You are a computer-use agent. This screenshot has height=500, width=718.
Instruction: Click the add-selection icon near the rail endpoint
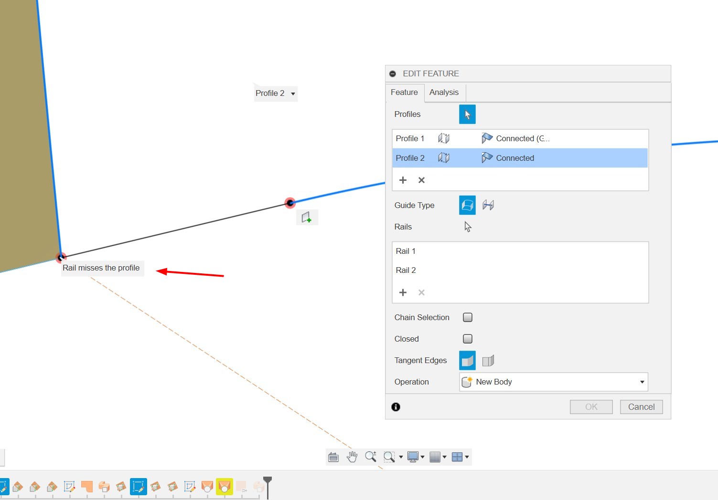[307, 218]
